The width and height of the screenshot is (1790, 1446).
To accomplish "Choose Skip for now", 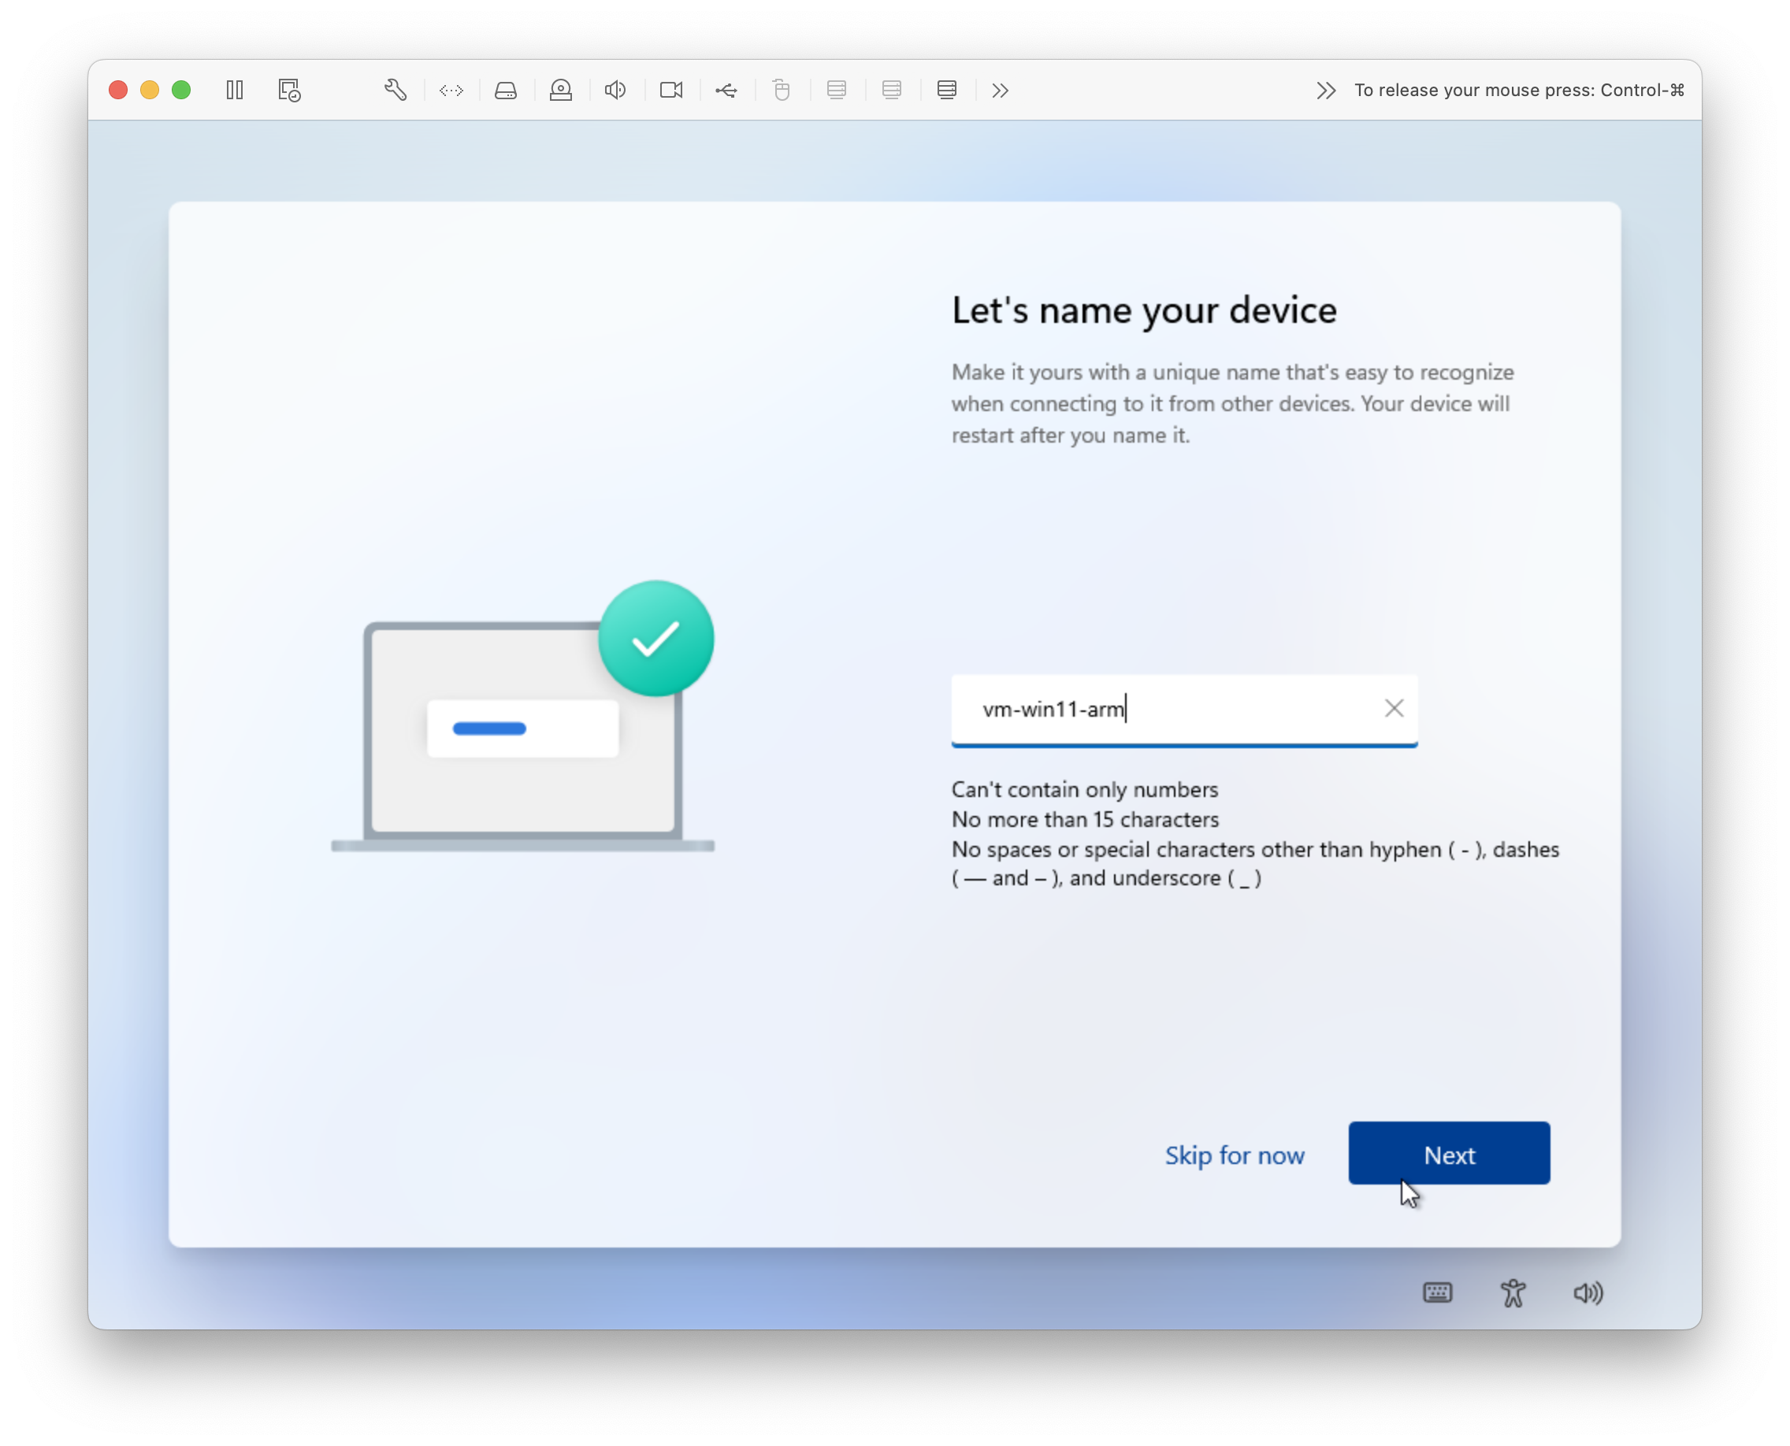I will (x=1234, y=1155).
